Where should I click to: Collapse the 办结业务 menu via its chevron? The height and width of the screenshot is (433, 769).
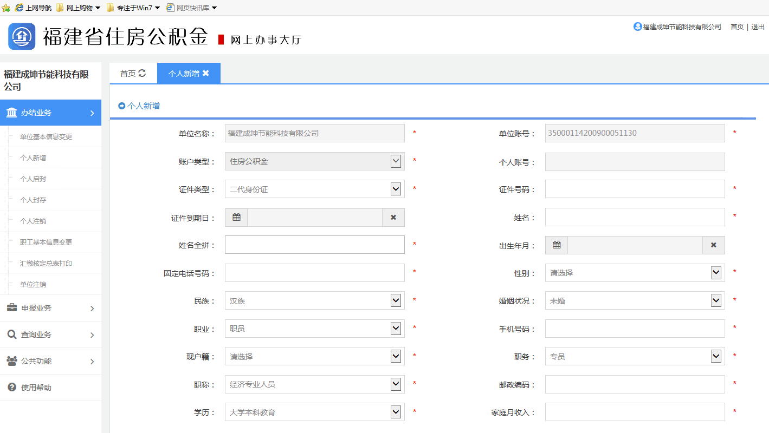[92, 113]
